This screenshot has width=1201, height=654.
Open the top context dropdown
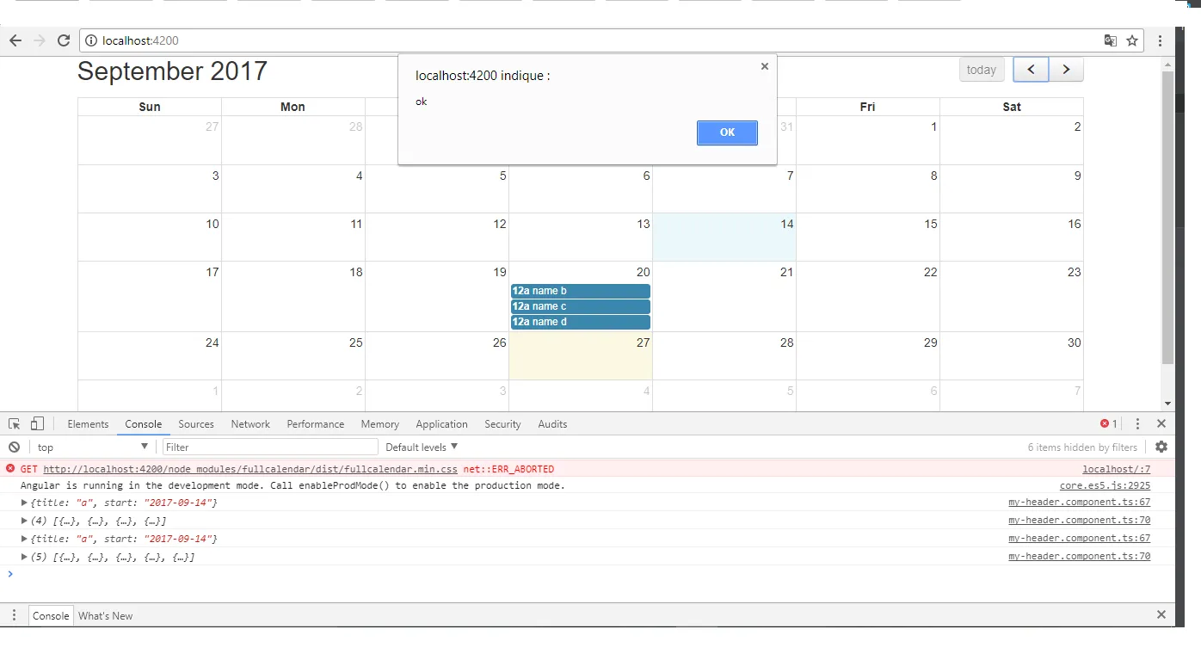[93, 447]
